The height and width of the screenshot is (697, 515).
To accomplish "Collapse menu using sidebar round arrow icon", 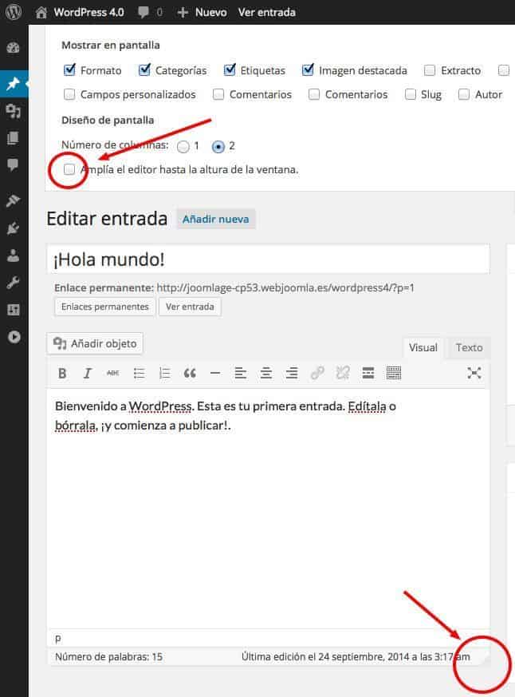I will [x=14, y=337].
